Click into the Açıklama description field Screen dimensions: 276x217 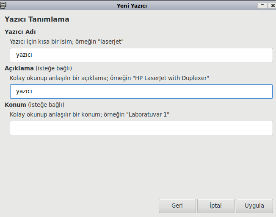pos(141,92)
